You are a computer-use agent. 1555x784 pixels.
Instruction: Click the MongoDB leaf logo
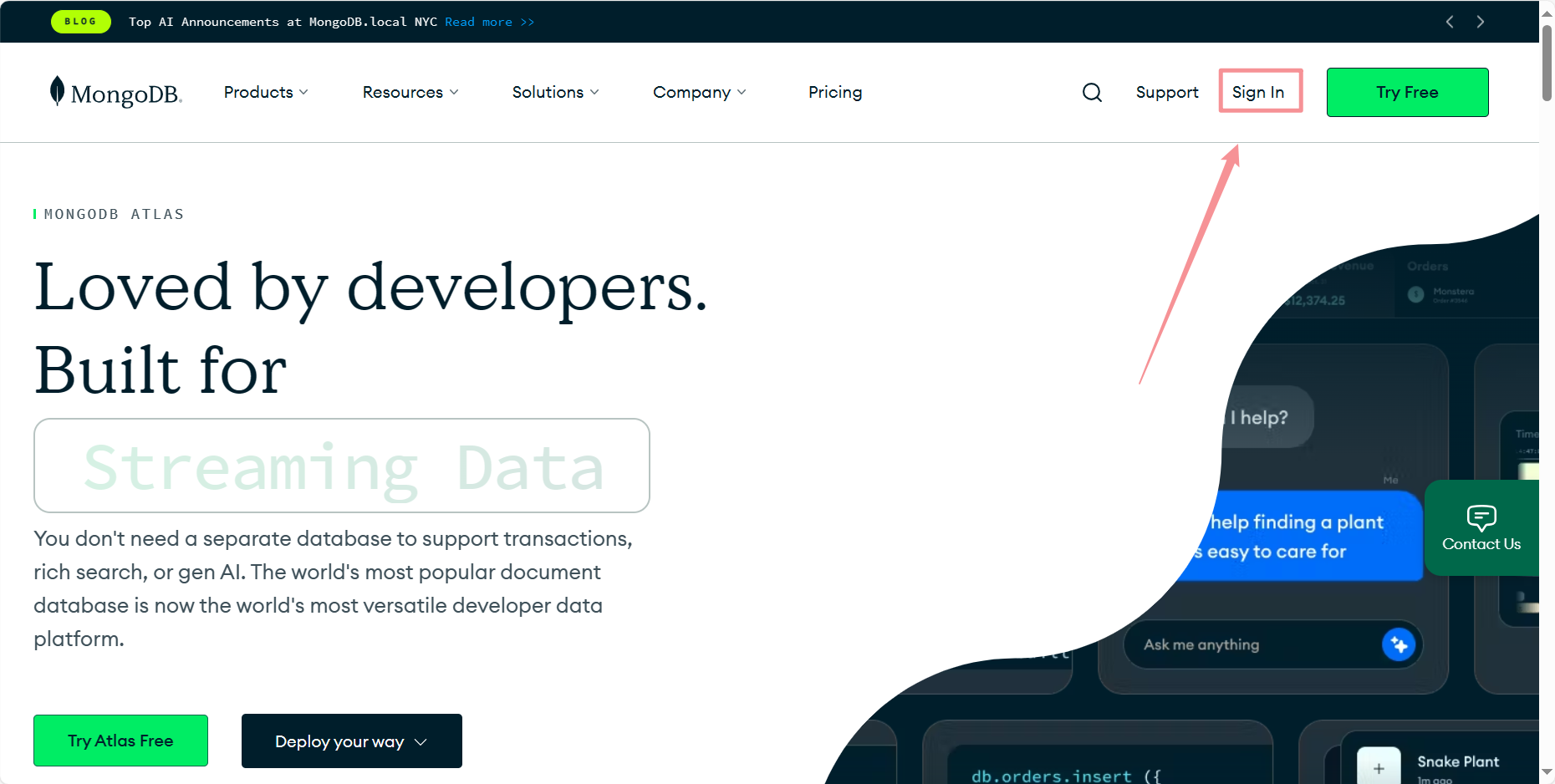57,91
